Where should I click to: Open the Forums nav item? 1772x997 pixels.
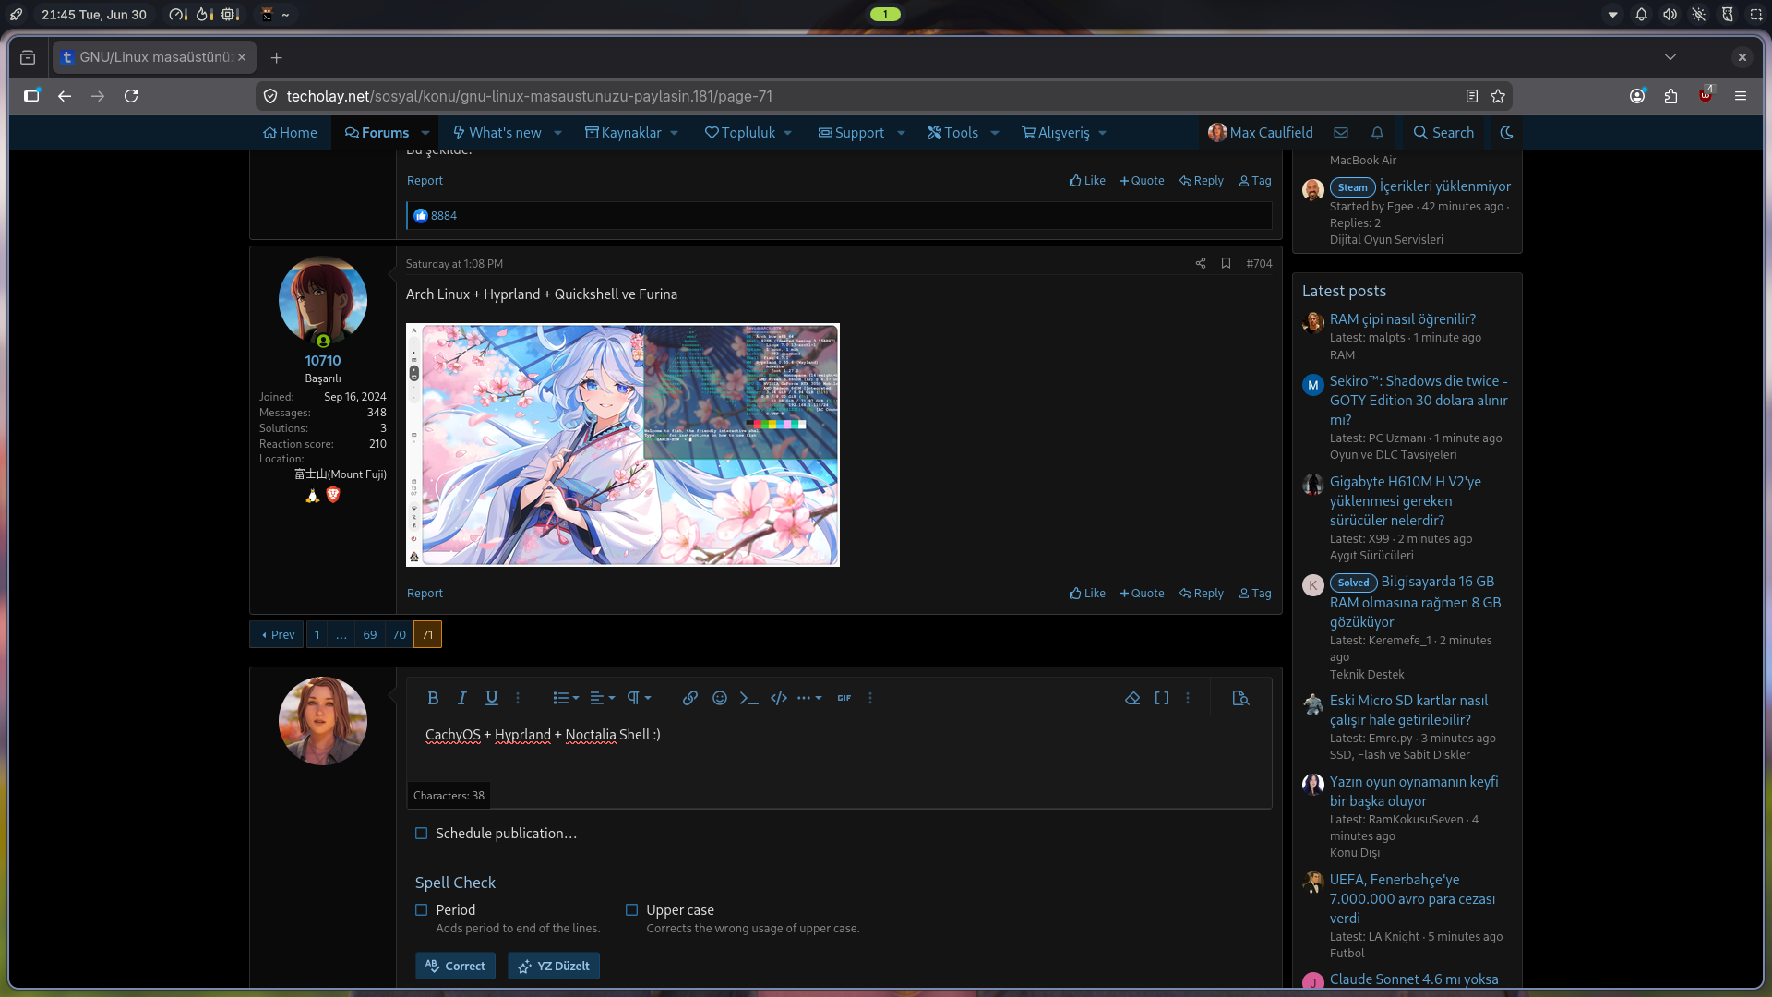pos(377,133)
